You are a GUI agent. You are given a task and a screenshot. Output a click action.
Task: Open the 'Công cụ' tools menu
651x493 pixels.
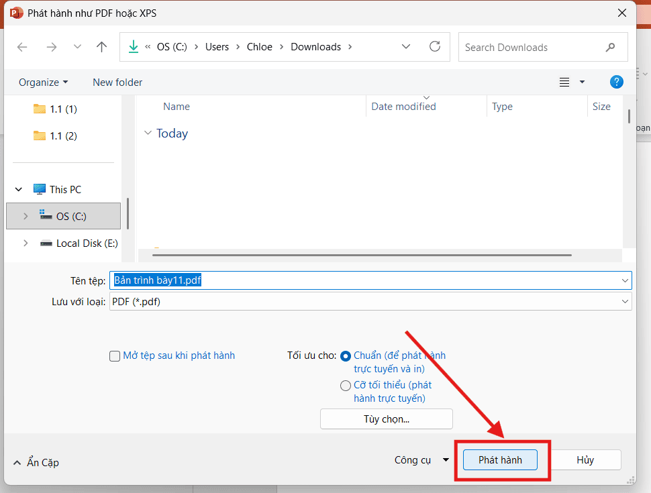pyautogui.click(x=421, y=460)
